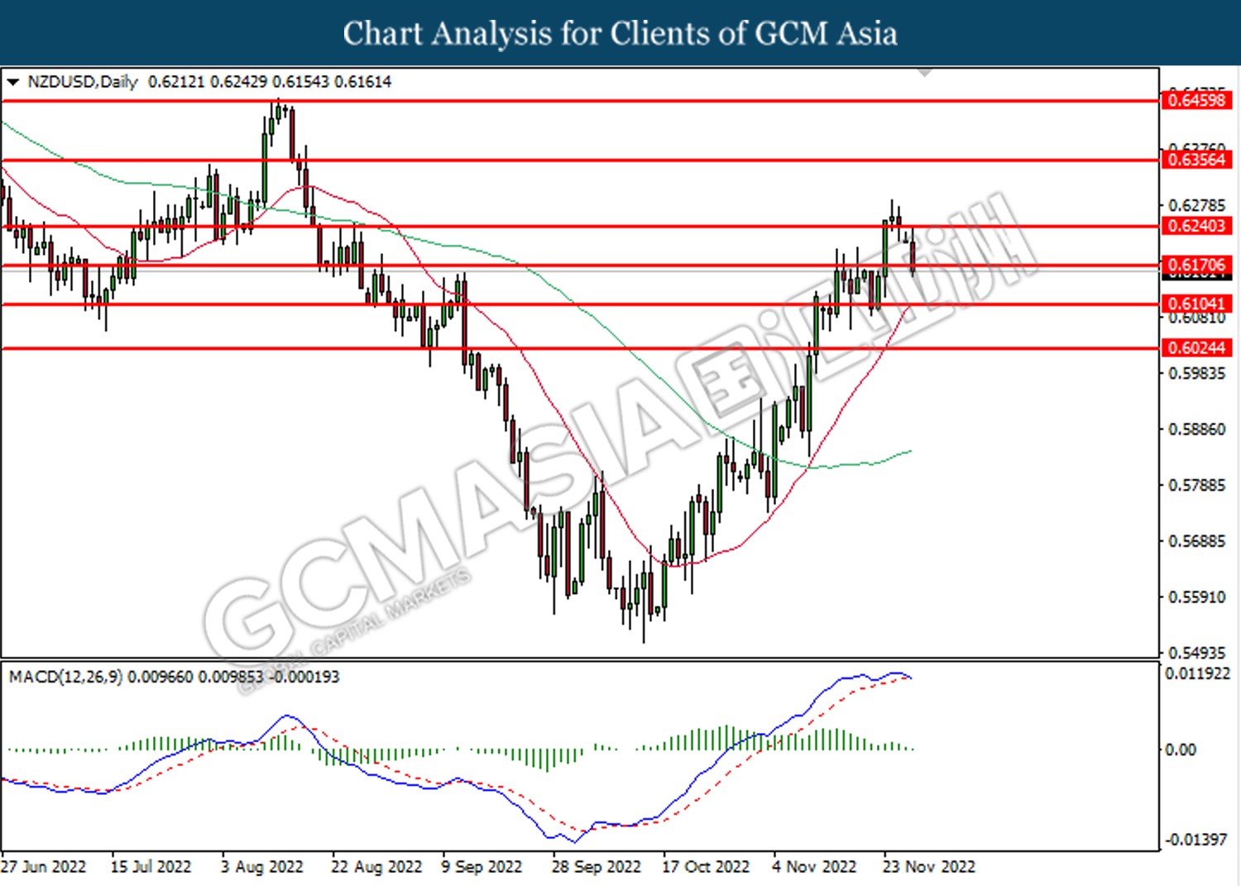Select the 0.62403 price level label
This screenshot has width=1241, height=886.
(1196, 226)
